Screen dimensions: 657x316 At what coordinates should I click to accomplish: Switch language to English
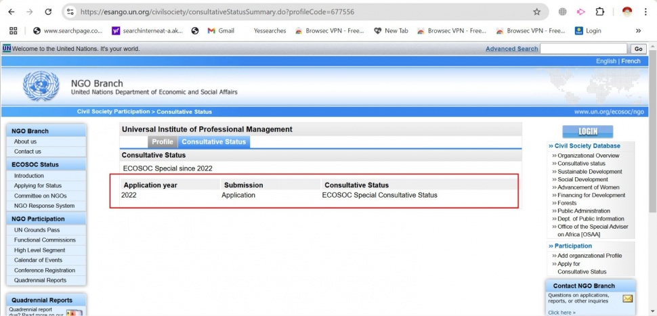click(x=606, y=61)
